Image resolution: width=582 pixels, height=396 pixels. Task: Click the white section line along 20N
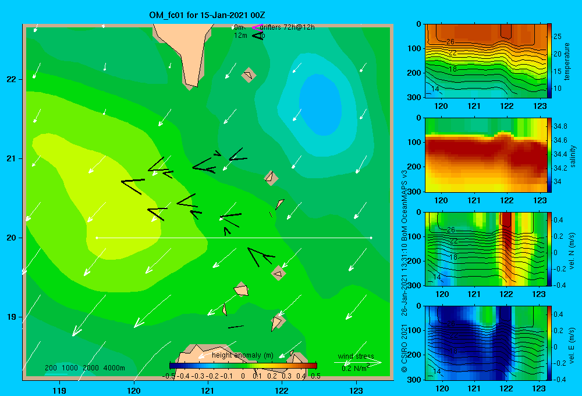pyautogui.click(x=234, y=238)
